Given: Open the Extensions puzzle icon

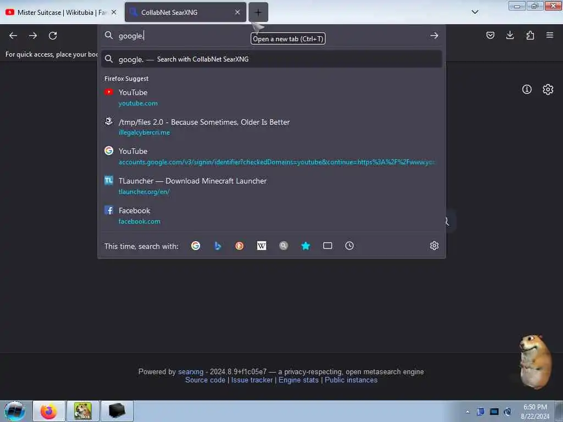Looking at the screenshot, I should click(x=530, y=35).
